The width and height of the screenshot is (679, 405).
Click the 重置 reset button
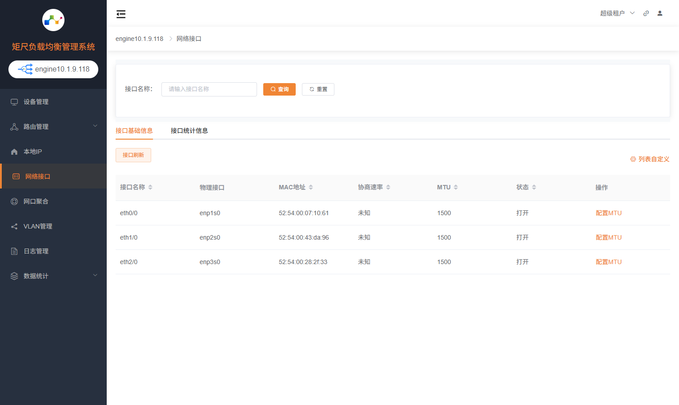coord(318,89)
